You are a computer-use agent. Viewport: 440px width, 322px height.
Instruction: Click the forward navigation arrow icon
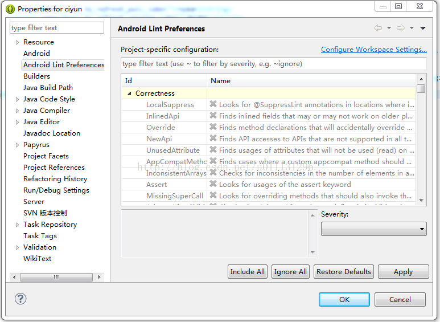pyautogui.click(x=401, y=28)
